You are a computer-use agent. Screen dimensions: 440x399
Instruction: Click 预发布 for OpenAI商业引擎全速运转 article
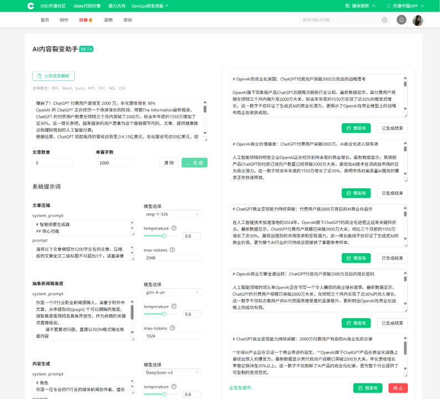click(x=356, y=323)
